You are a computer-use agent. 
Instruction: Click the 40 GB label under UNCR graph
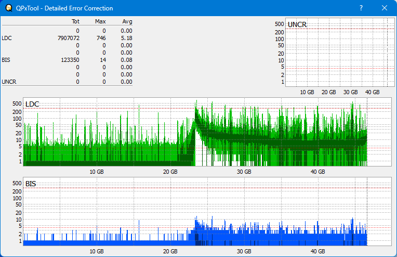372,92
